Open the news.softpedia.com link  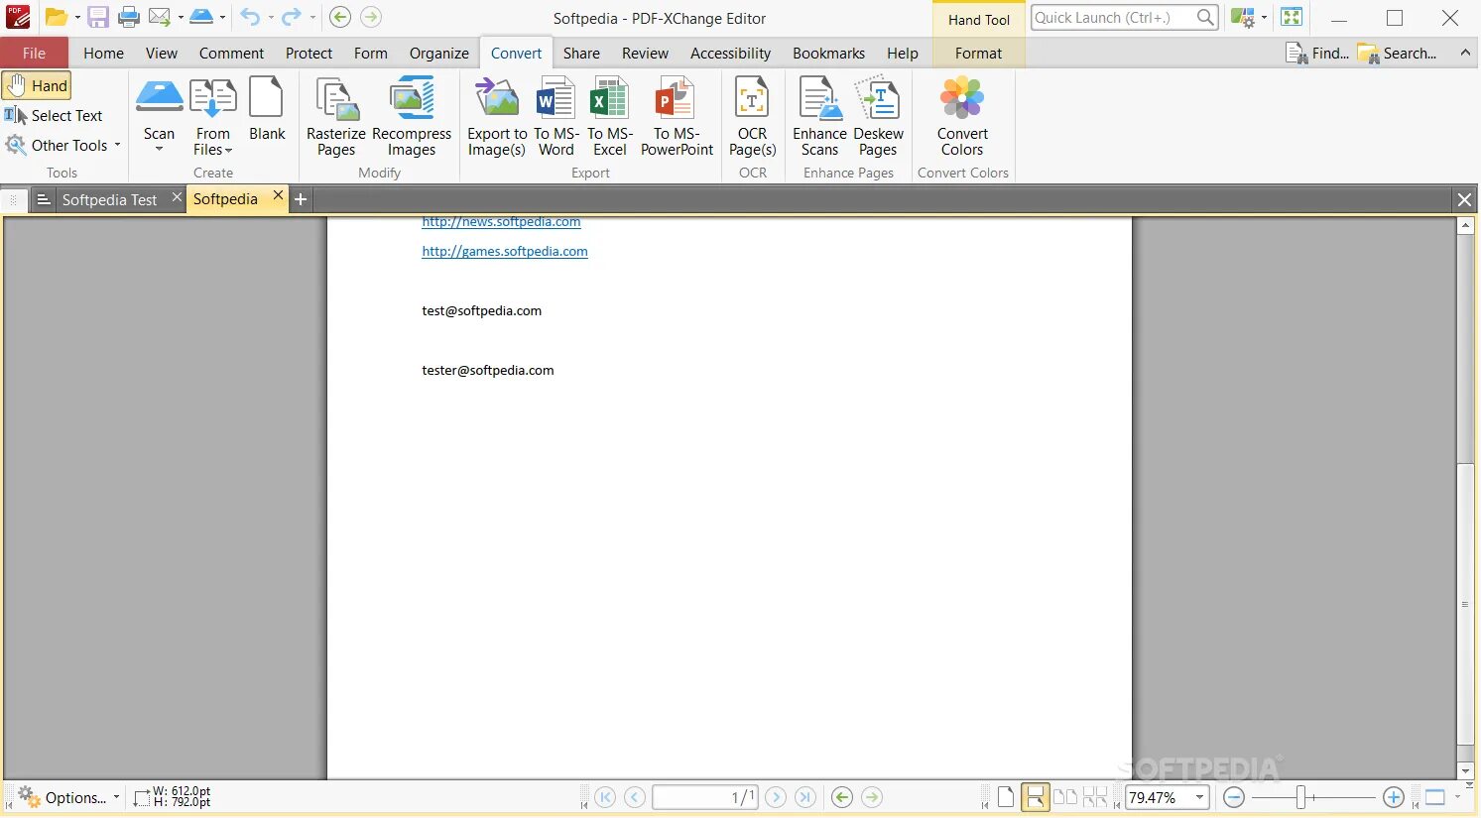click(501, 222)
